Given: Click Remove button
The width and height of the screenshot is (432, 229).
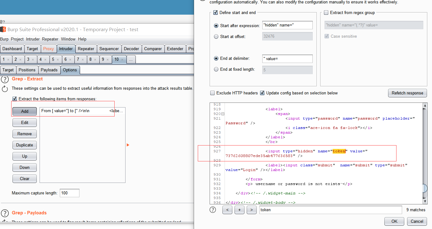Looking at the screenshot, I should click(25, 134).
